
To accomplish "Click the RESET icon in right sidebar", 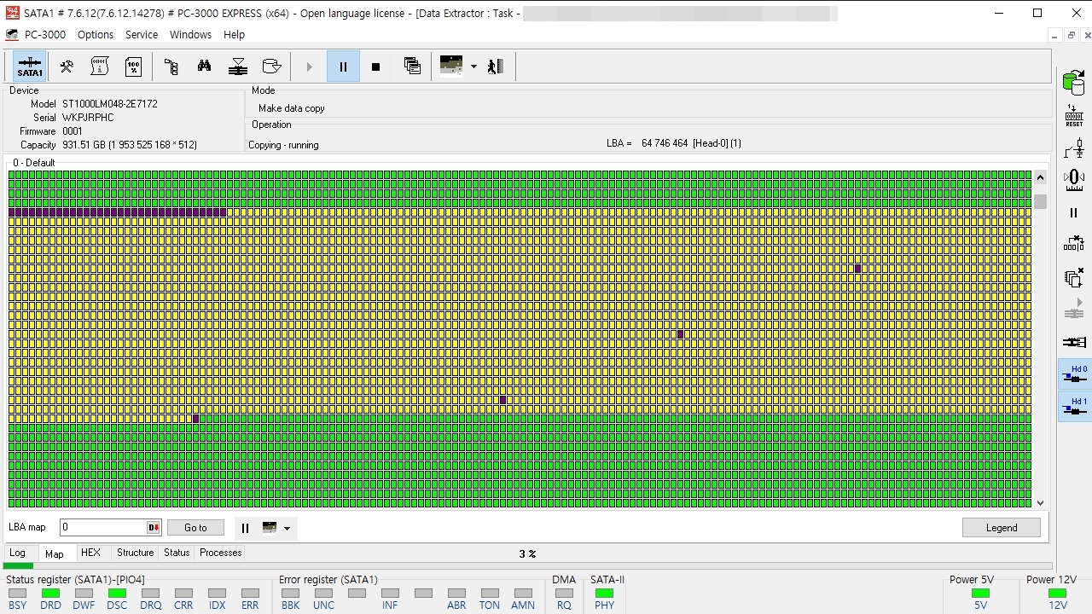I will click(1074, 116).
